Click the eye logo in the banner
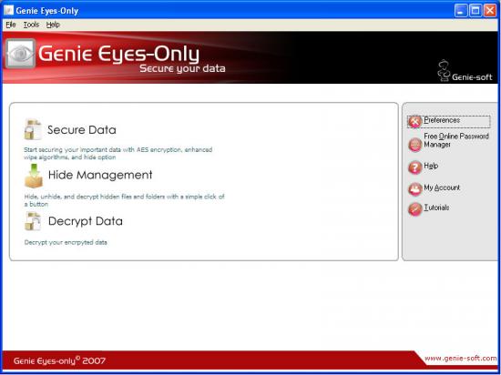501x375 pixels. pos(20,54)
